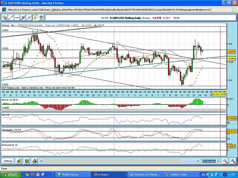Open the 15 Minutes timeframe dropdown
Screen dimensions: 238x178
pyautogui.click(x=211, y=161)
